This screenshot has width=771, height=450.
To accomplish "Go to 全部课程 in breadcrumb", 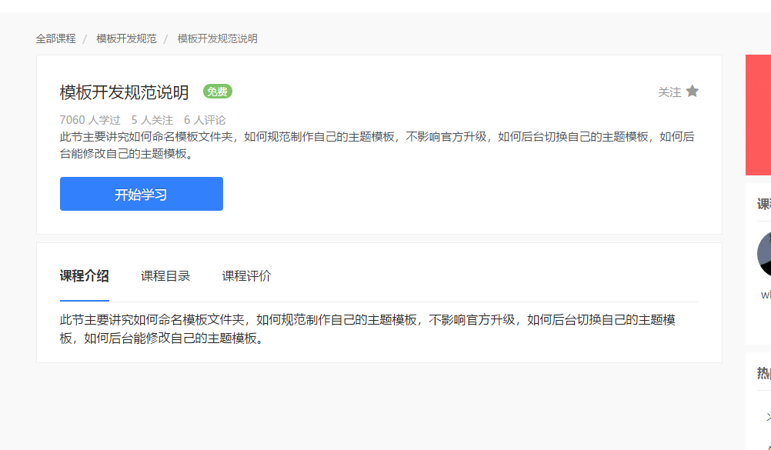I will click(55, 38).
